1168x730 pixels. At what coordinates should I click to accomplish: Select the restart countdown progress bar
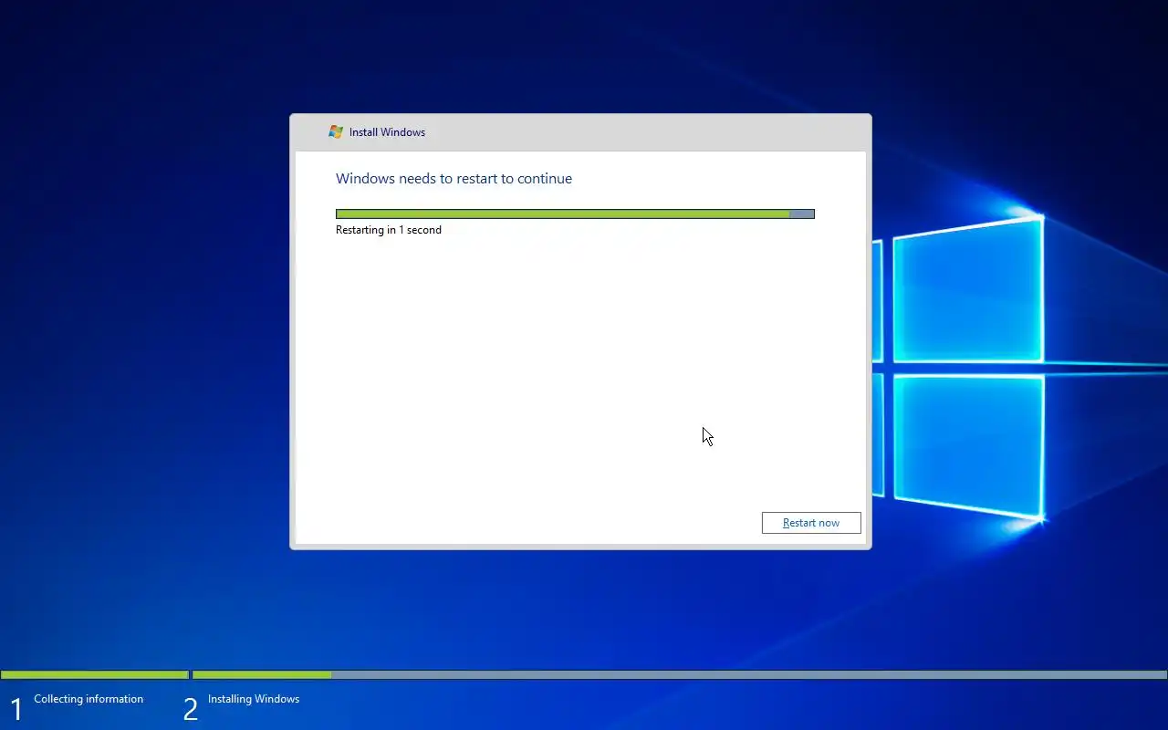[x=575, y=214]
